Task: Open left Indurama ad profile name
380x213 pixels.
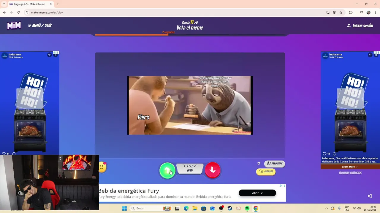Action: pos(15,54)
